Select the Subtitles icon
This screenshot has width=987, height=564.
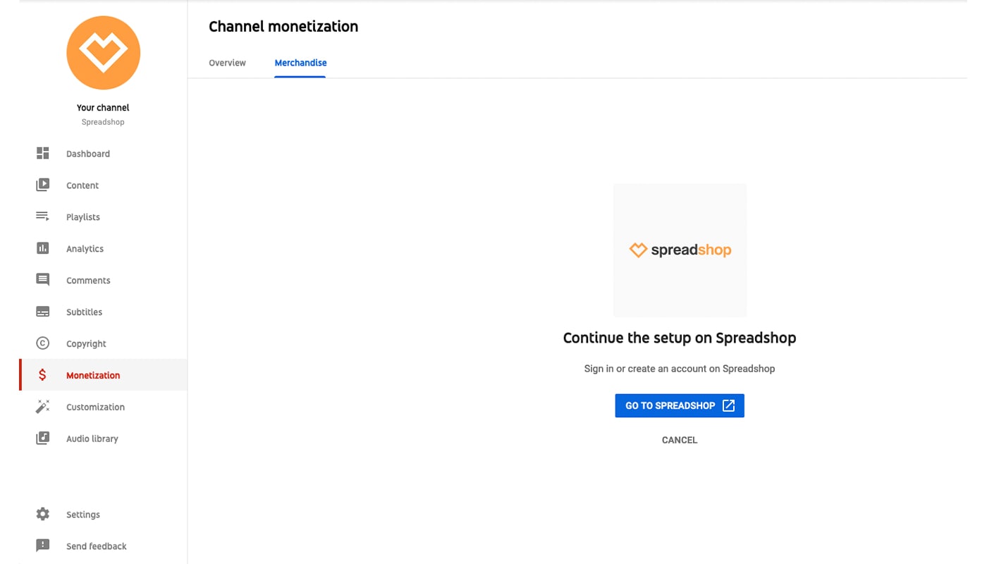43,312
